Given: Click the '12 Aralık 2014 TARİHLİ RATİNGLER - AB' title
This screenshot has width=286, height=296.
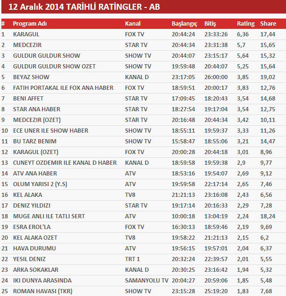Looking at the screenshot, I should (x=84, y=7).
